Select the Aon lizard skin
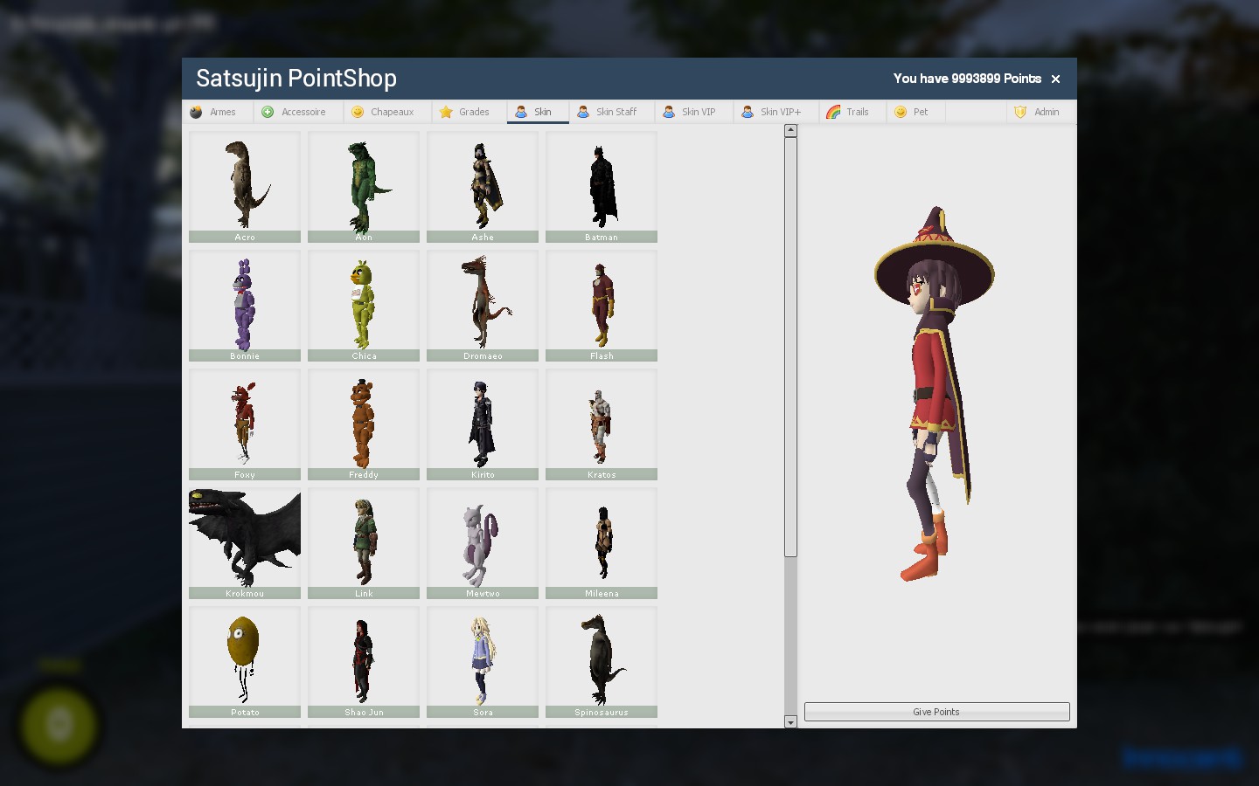The width and height of the screenshot is (1259, 786). [x=364, y=187]
